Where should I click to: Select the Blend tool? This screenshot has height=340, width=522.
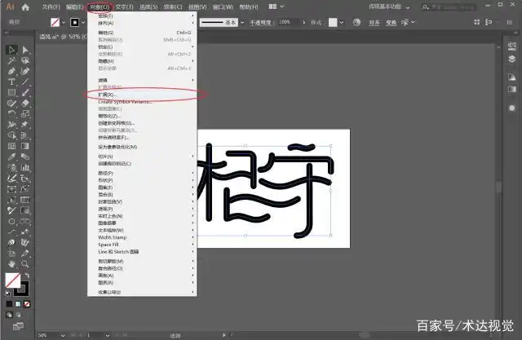point(25,157)
